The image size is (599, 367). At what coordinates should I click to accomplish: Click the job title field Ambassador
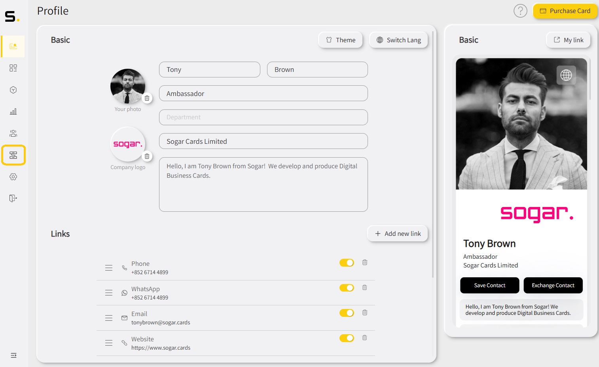[263, 93]
